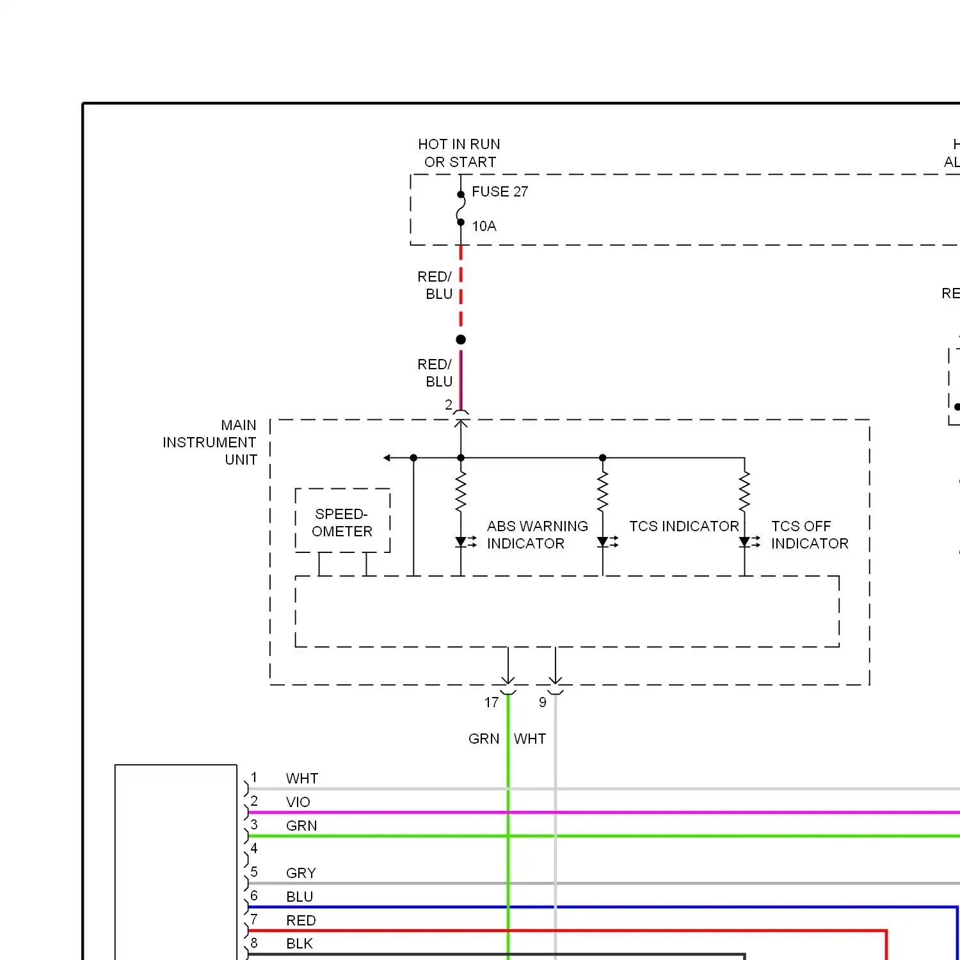
Task: Click the ABS indicator resistor symbol
Action: pos(461,492)
